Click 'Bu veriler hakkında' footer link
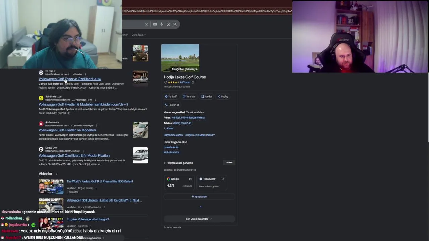Image resolution: width=429 pixels, height=241 pixels. tap(172, 227)
